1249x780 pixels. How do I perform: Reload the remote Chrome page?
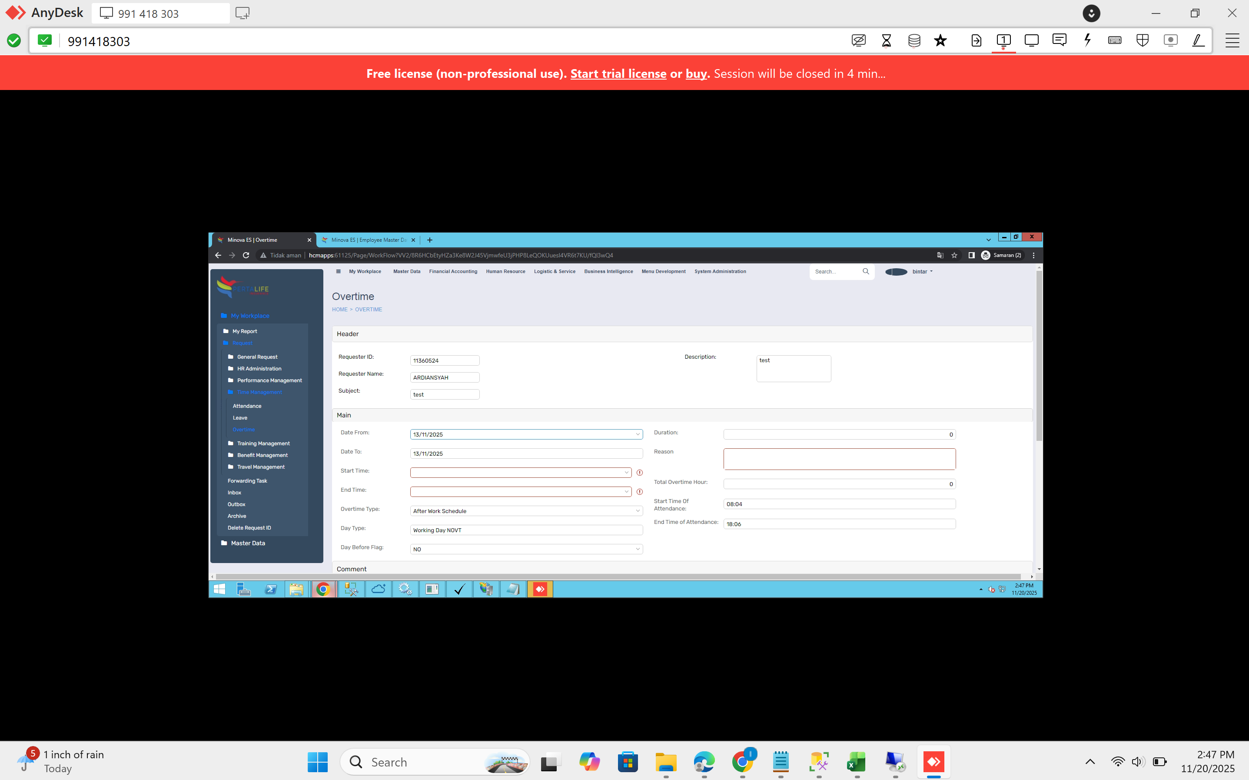coord(246,255)
